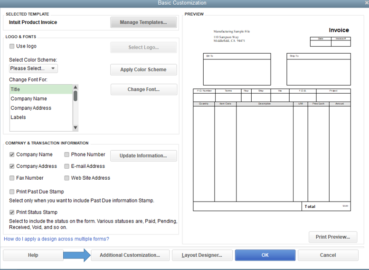Click Apply Color Scheme button
This screenshot has width=369, height=270.
(143, 69)
